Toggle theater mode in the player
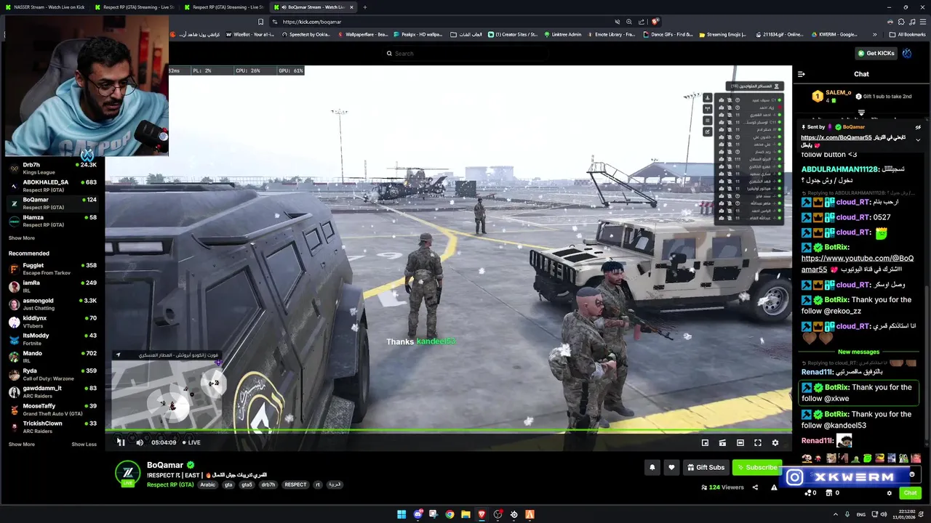Screen dimensions: 931x523 pos(740,442)
